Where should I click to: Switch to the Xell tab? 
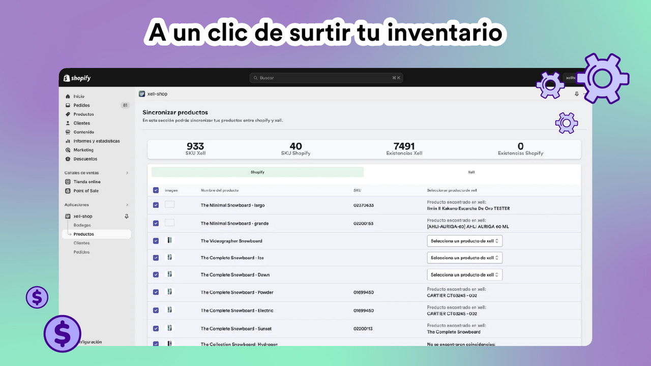click(471, 172)
